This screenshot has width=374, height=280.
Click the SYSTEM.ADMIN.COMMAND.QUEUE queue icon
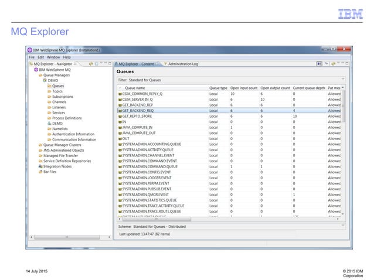(x=120, y=167)
